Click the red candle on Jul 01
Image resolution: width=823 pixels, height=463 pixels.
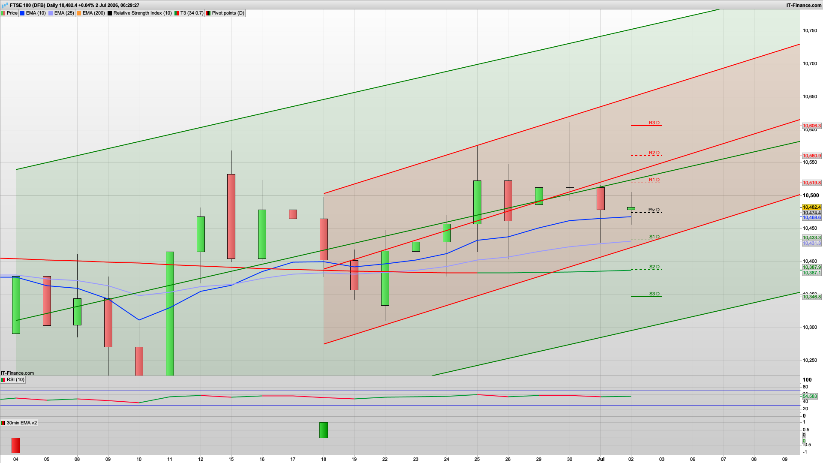coord(601,198)
